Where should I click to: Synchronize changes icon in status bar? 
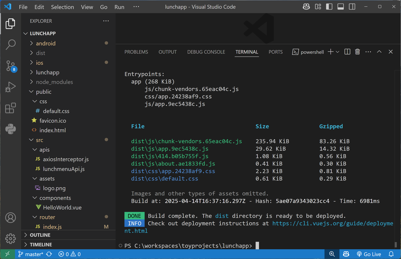point(49,254)
